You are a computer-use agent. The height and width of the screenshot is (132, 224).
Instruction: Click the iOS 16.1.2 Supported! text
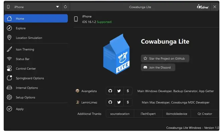coord(97,22)
